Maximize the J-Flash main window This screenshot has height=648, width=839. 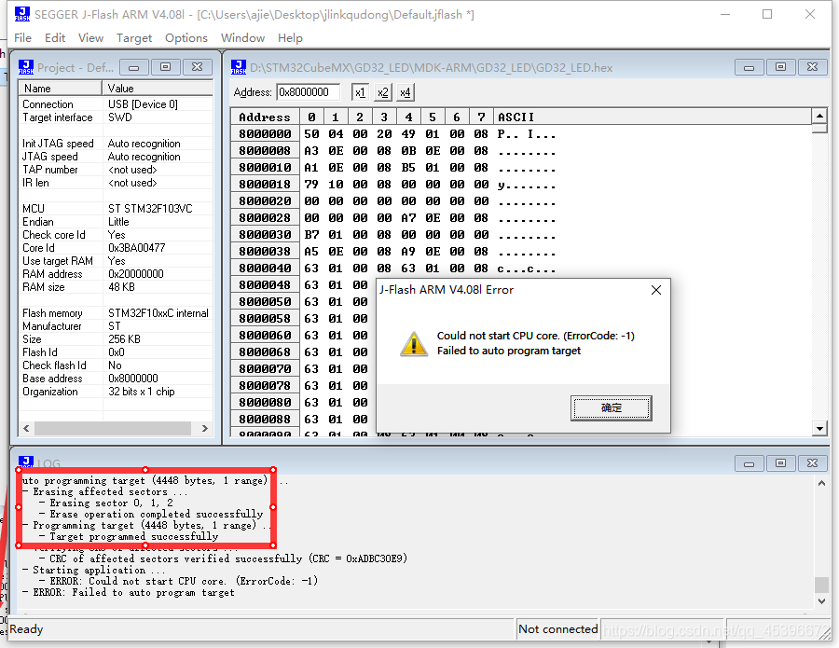click(767, 14)
